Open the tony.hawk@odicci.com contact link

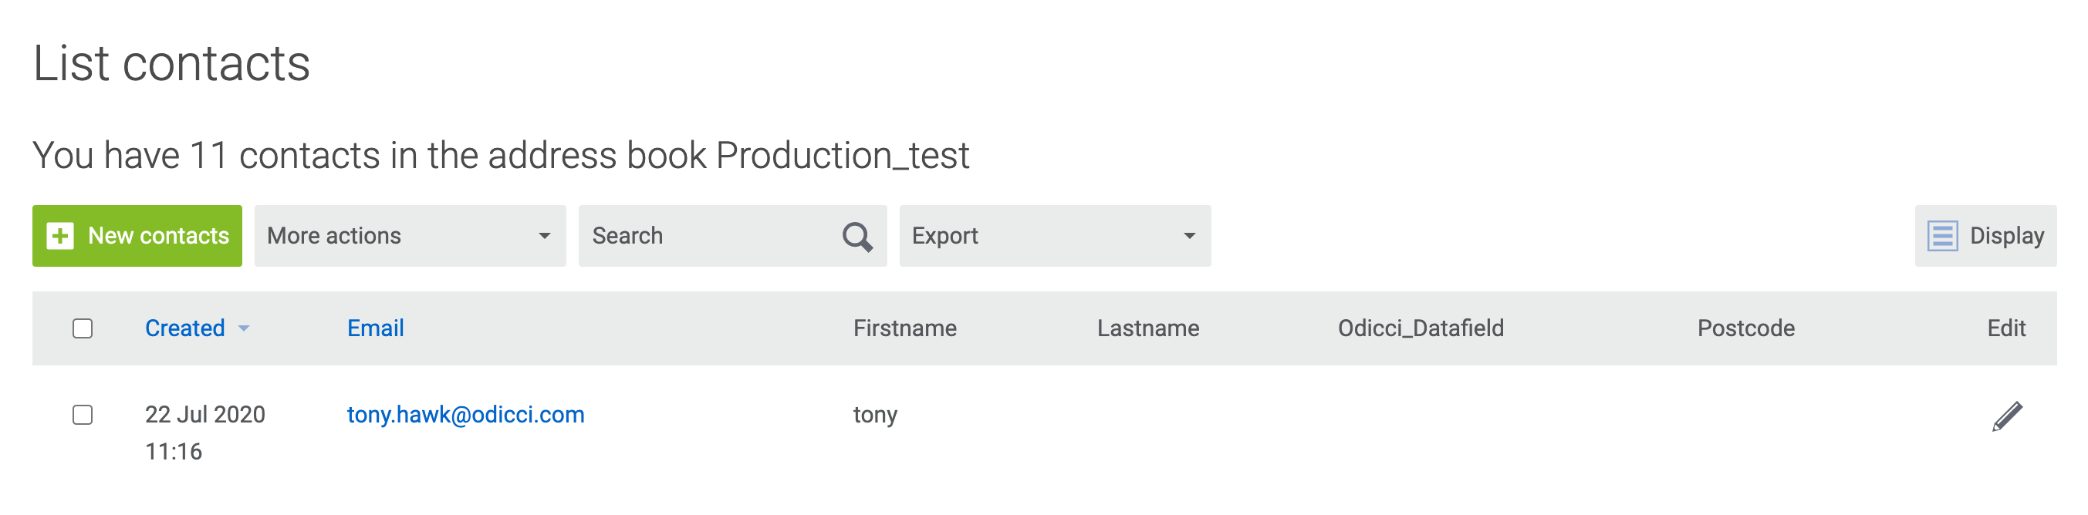(x=465, y=415)
